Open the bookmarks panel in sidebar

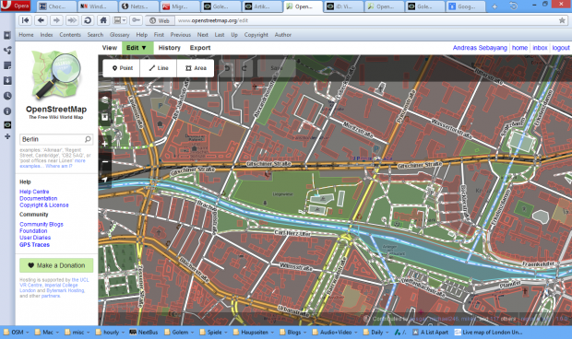pyautogui.click(x=7, y=35)
